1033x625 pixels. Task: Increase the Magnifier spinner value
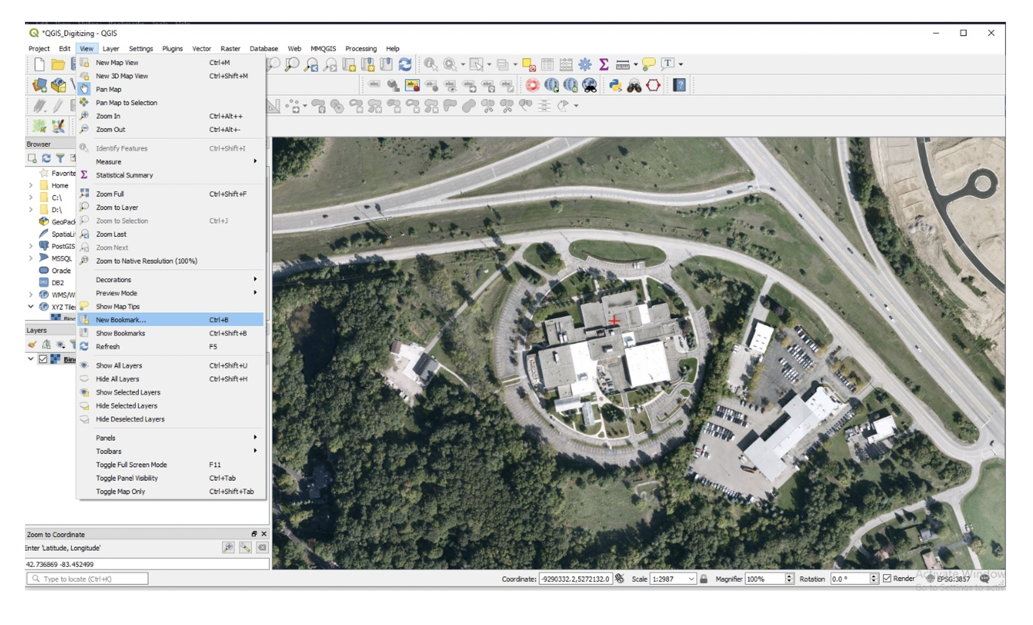[x=789, y=576]
